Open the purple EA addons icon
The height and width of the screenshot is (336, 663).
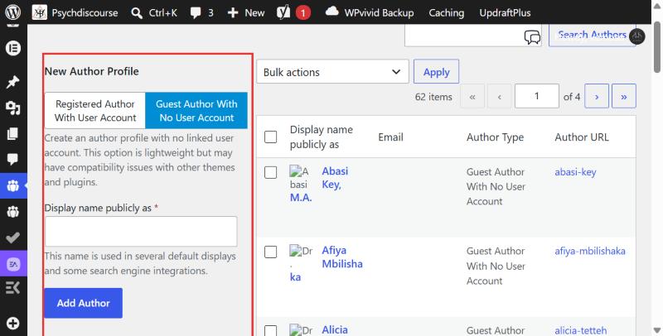(x=13, y=264)
